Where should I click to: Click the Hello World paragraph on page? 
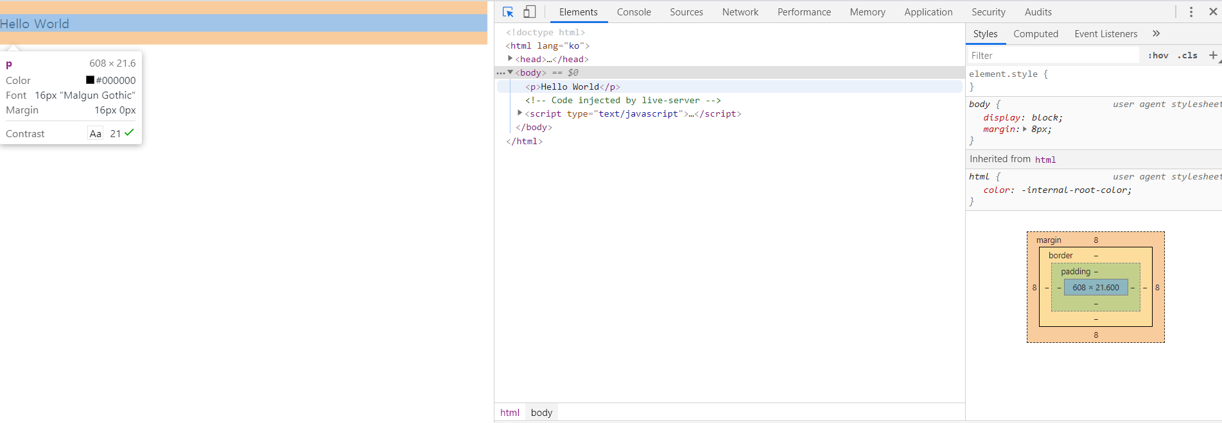(35, 24)
